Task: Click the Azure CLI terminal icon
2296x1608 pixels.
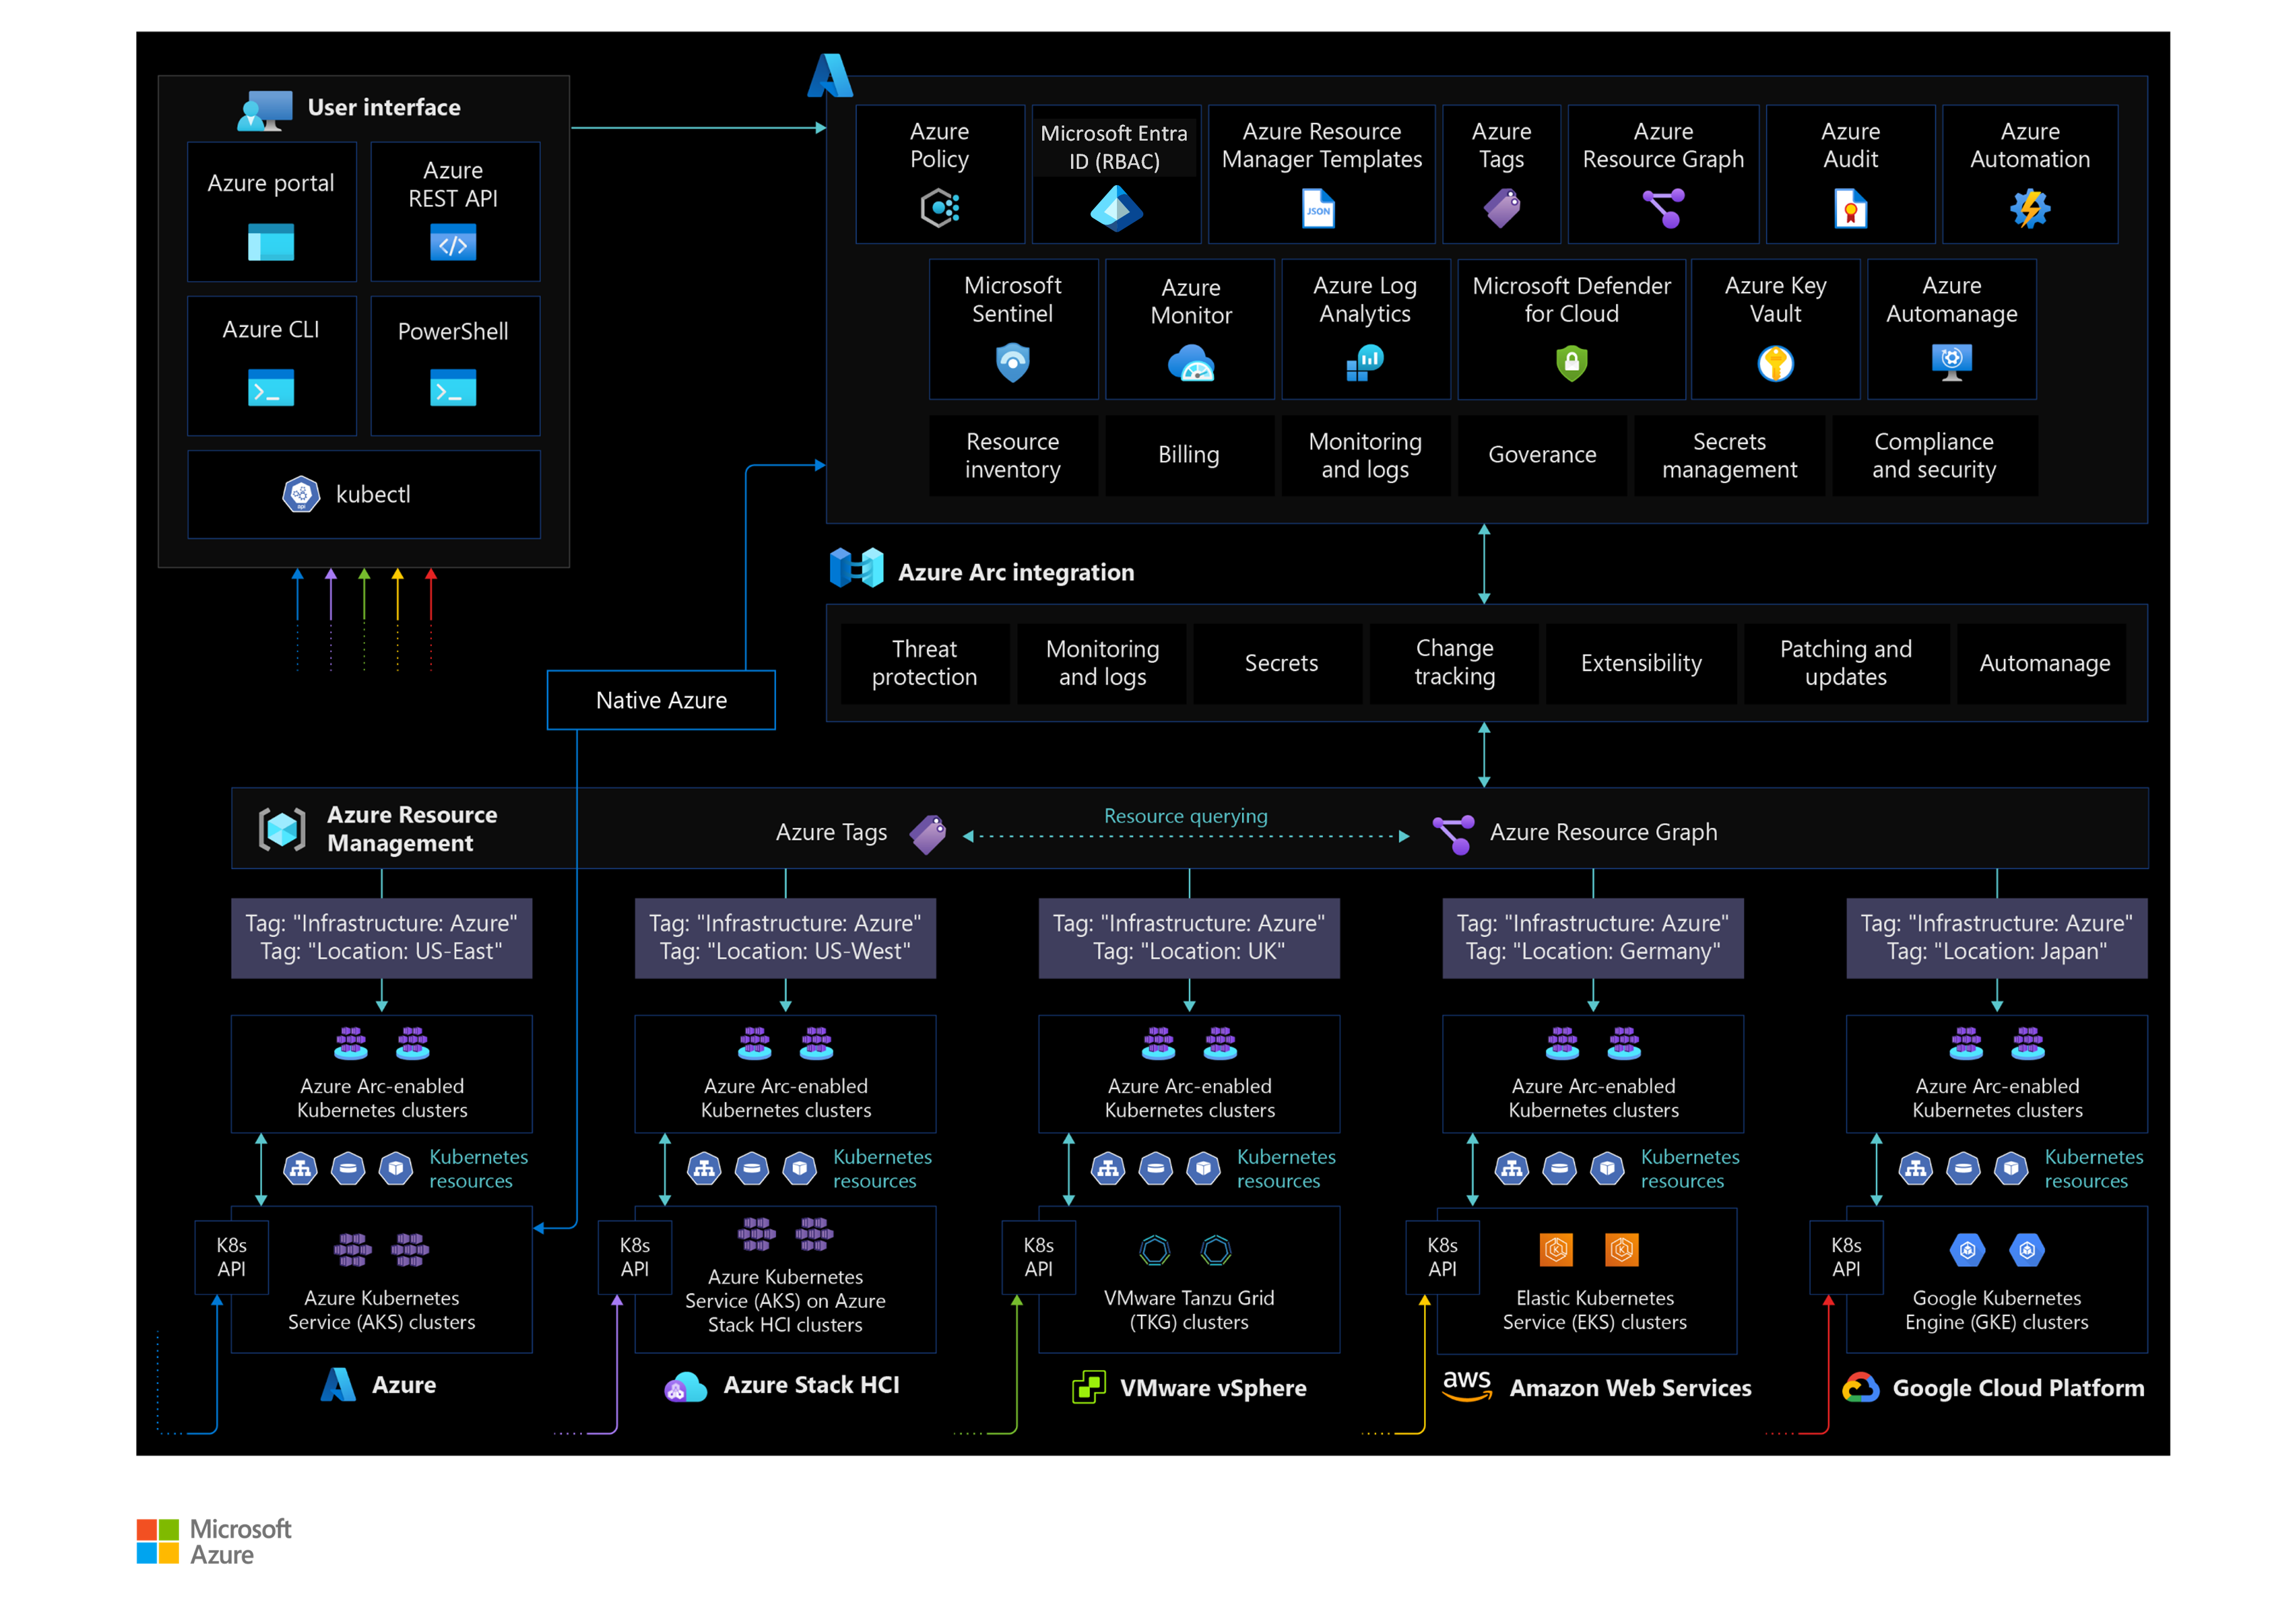Action: tap(271, 388)
